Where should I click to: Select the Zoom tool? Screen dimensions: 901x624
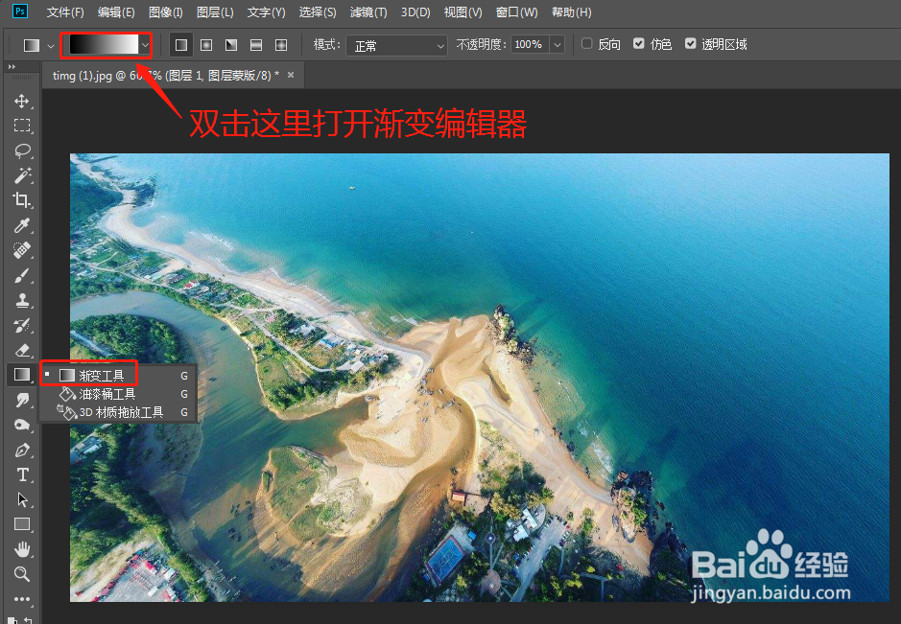pyautogui.click(x=23, y=574)
